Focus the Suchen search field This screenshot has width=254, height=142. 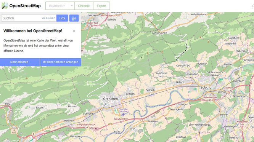coord(21,18)
